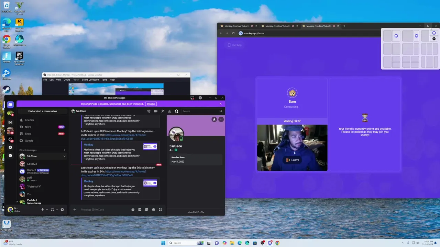The image size is (440, 247).
Task: Open the apps launcher icon in message bar
Action: (160, 210)
